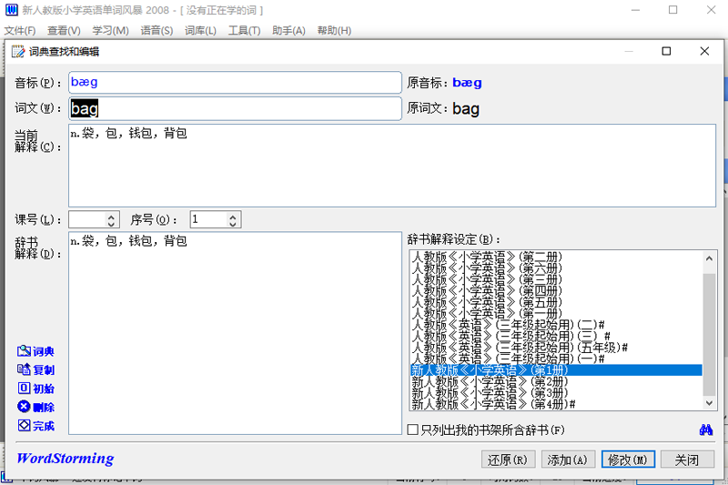This screenshot has height=485, width=728.
Task: Open the 词库(L) menu
Action: (x=200, y=31)
